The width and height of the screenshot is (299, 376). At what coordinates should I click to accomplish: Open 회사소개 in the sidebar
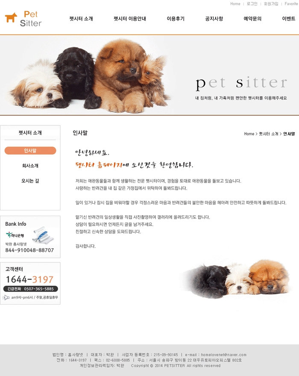pyautogui.click(x=30, y=166)
